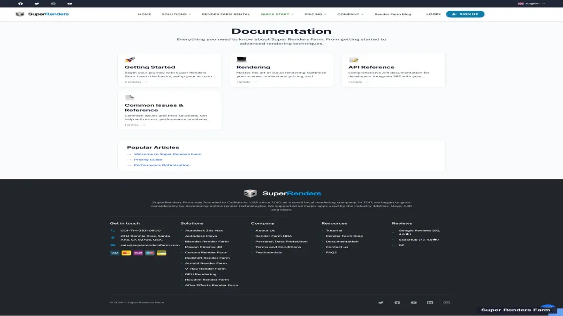Open 3 articles link under Getting Started
This screenshot has height=316, width=563.
(136, 82)
